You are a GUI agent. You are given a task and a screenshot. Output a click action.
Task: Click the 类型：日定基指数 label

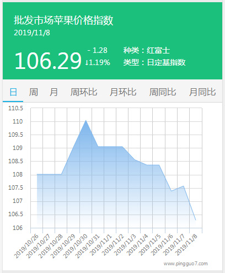point(154,62)
